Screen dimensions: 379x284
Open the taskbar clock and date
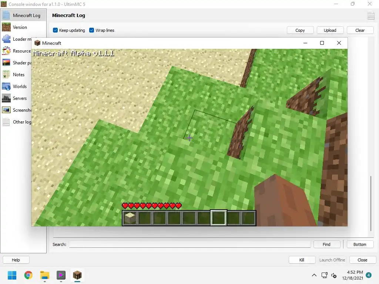(x=353, y=275)
